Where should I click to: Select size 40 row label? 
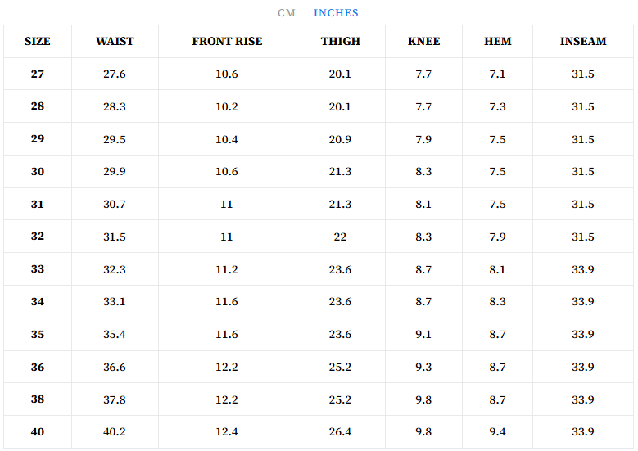38,432
